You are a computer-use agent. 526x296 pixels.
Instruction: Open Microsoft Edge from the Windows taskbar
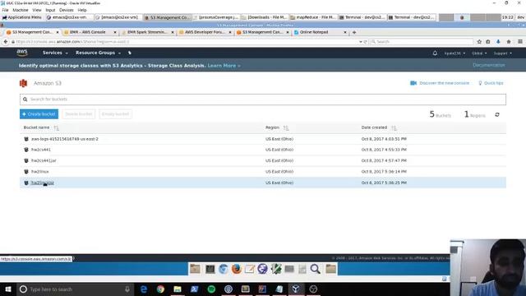144,289
